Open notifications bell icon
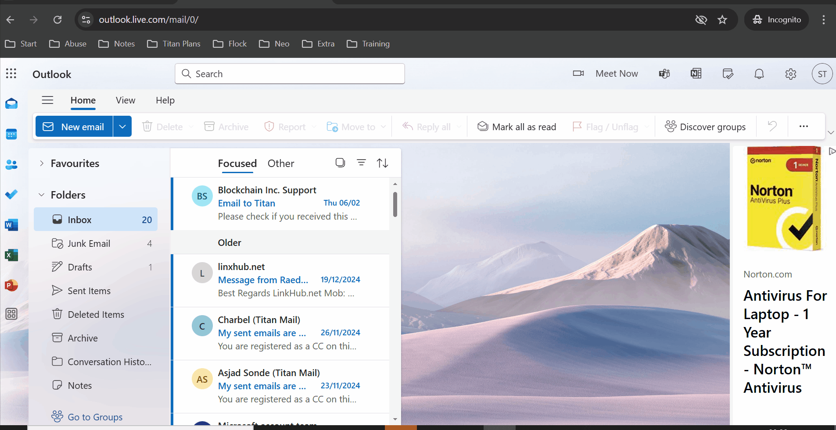836x430 pixels. [x=759, y=74]
